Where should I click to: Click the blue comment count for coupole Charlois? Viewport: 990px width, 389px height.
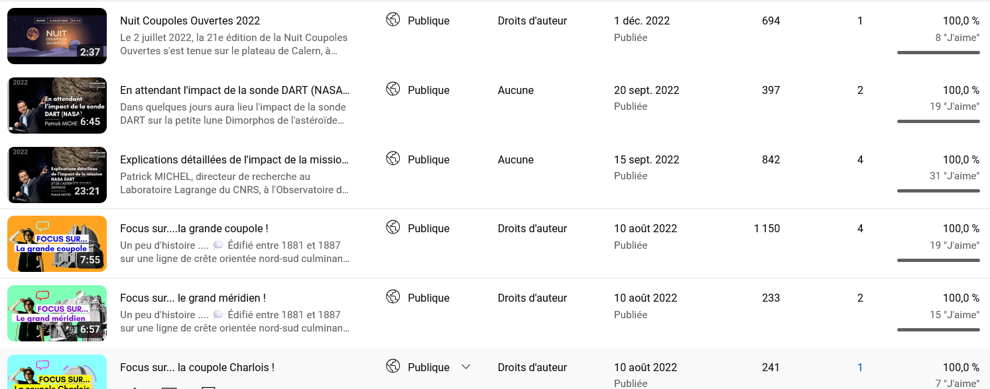(860, 367)
